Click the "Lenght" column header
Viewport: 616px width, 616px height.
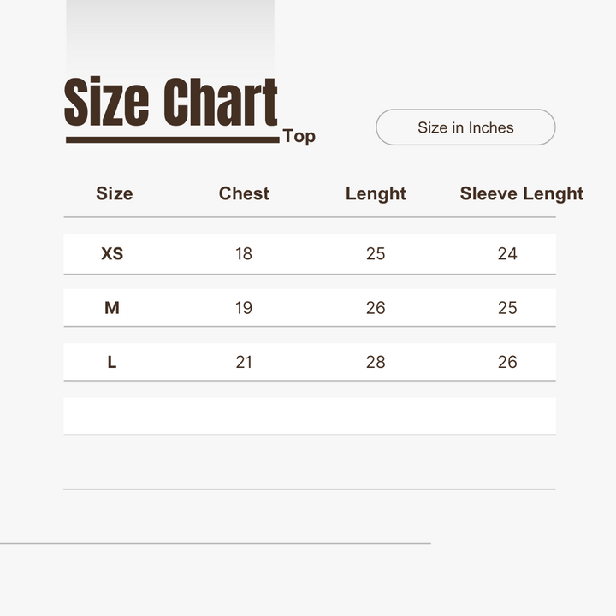point(376,193)
